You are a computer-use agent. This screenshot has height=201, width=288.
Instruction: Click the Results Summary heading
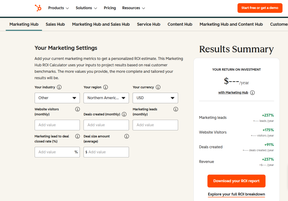pyautogui.click(x=236, y=49)
